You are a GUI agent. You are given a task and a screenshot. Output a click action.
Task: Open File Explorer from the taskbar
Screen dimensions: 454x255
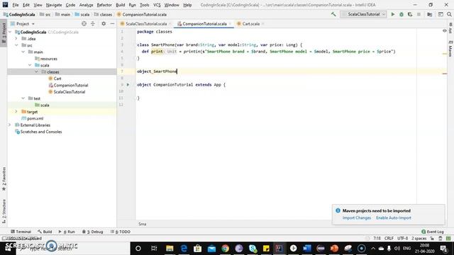[x=170, y=249]
